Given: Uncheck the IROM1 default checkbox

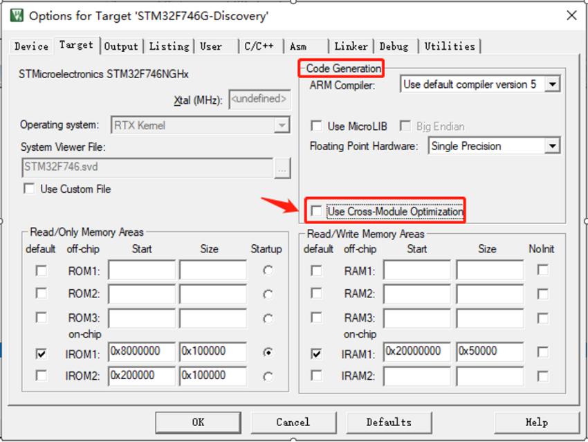Looking at the screenshot, I should (42, 353).
